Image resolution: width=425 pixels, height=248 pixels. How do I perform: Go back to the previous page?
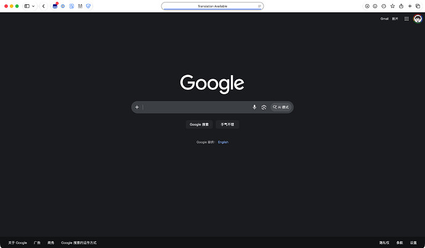(x=43, y=6)
